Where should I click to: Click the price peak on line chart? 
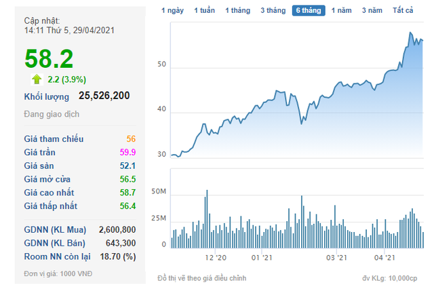tap(411, 33)
